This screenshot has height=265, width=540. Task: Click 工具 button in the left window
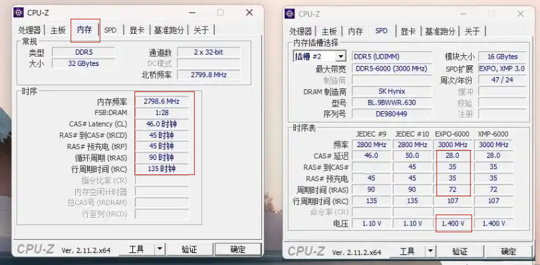click(x=136, y=249)
